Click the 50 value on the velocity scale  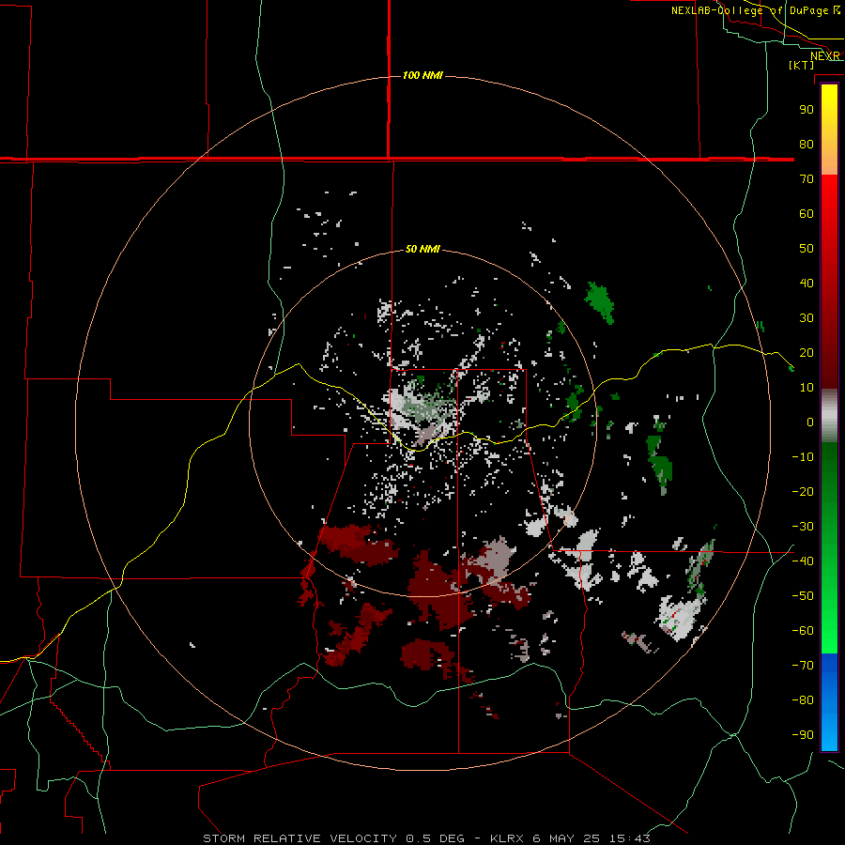807,249
